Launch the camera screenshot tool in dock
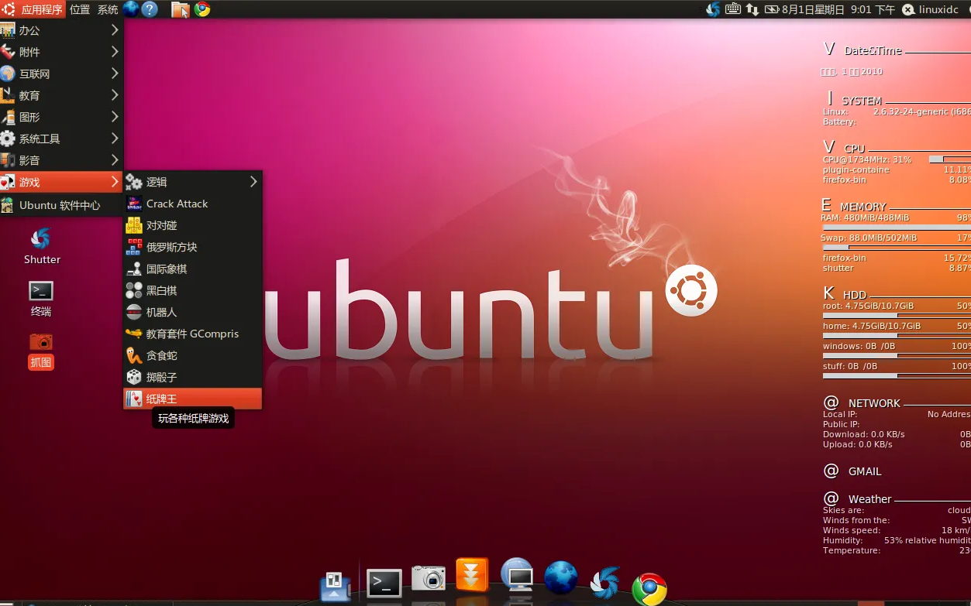 tap(429, 578)
